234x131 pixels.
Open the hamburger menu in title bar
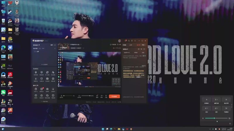[135, 41]
